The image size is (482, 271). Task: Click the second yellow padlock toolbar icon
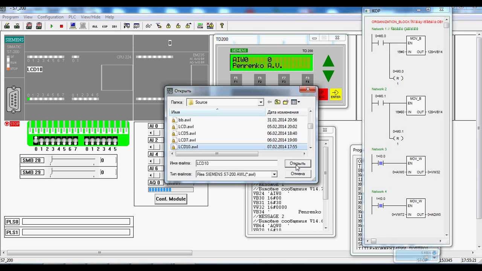[178, 26]
